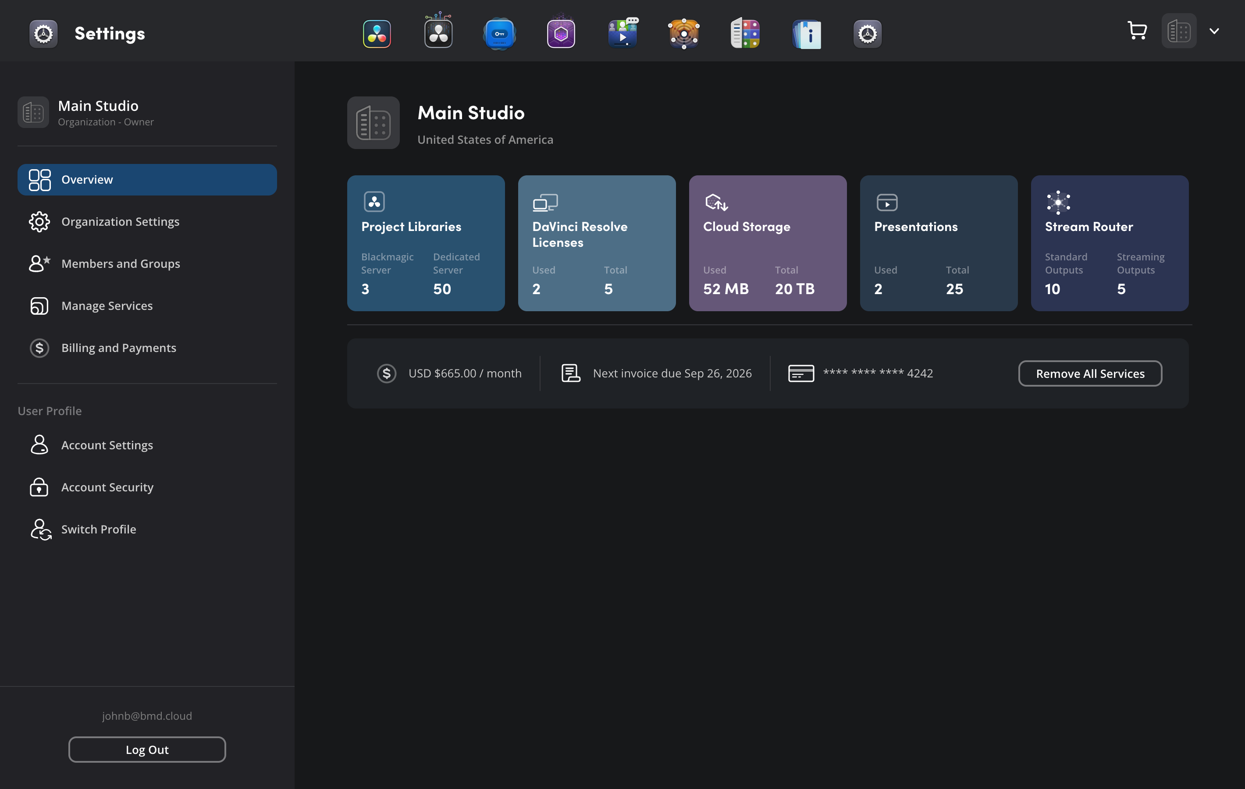Viewport: 1245px width, 789px height.
Task: Click the card number ending 4242
Action: tap(878, 373)
